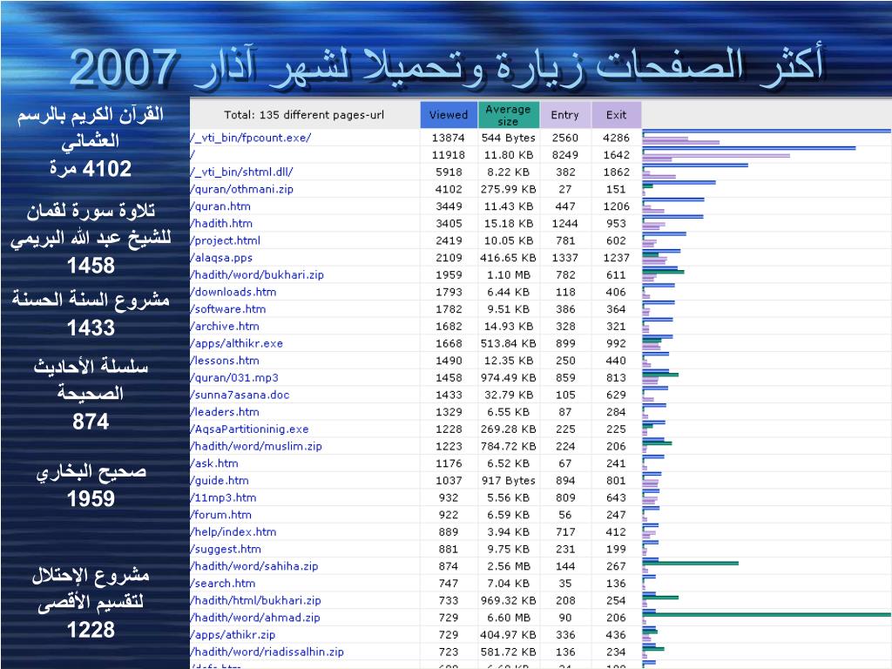
Task: Open the /_vti_bin/fpcount.exe/ link
Action: coord(251,138)
